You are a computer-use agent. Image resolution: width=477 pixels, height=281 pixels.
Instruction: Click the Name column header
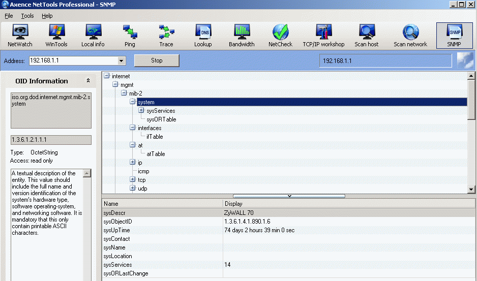click(x=162, y=203)
